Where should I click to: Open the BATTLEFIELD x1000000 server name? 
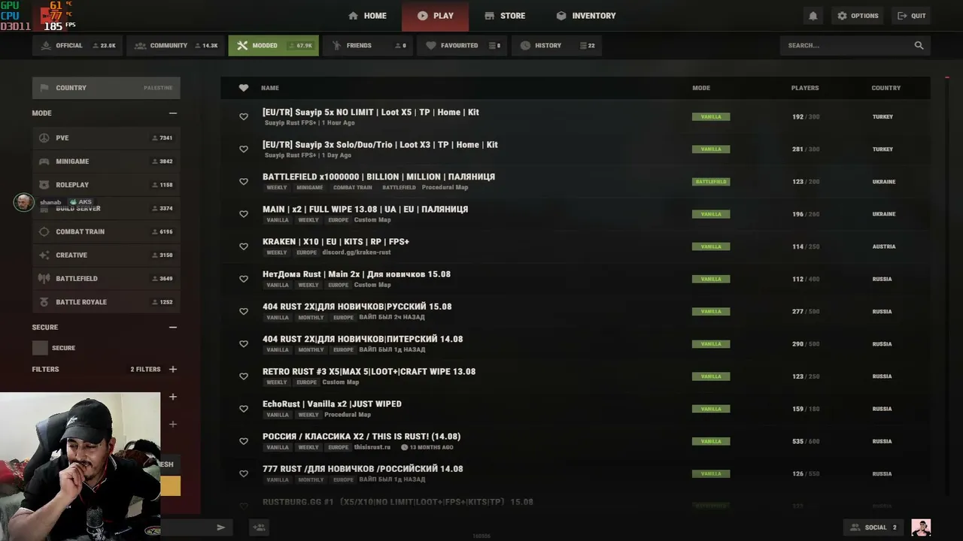tap(378, 177)
